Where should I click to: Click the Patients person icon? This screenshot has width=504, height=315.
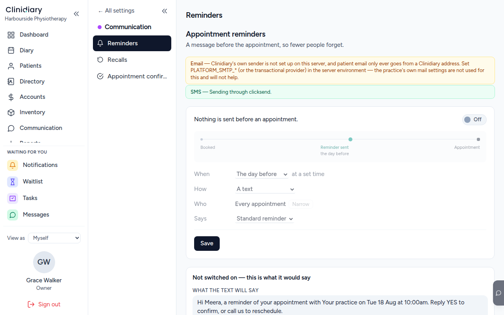(11, 66)
